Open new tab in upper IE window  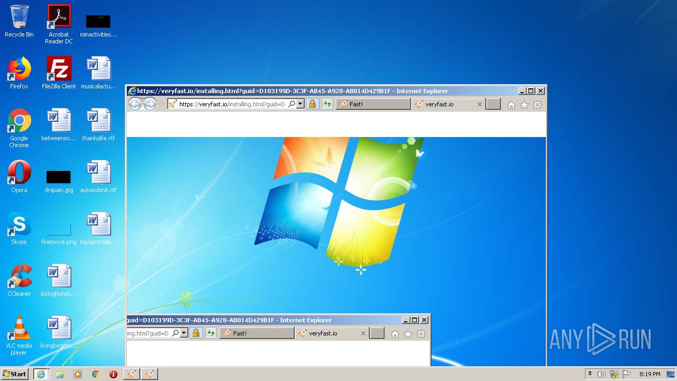pos(493,104)
